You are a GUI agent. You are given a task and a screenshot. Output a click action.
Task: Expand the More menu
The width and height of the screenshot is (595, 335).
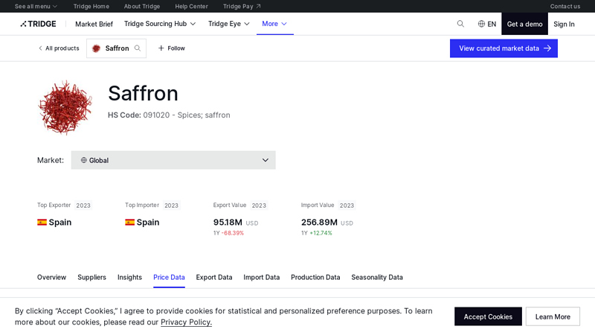(x=274, y=24)
